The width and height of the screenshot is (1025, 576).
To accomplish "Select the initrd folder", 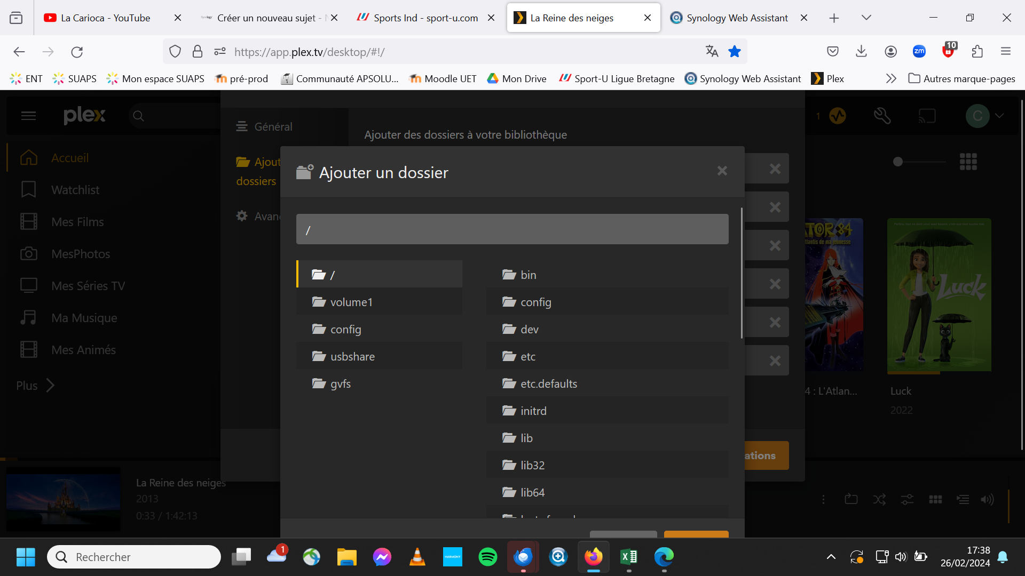I will tap(607, 411).
